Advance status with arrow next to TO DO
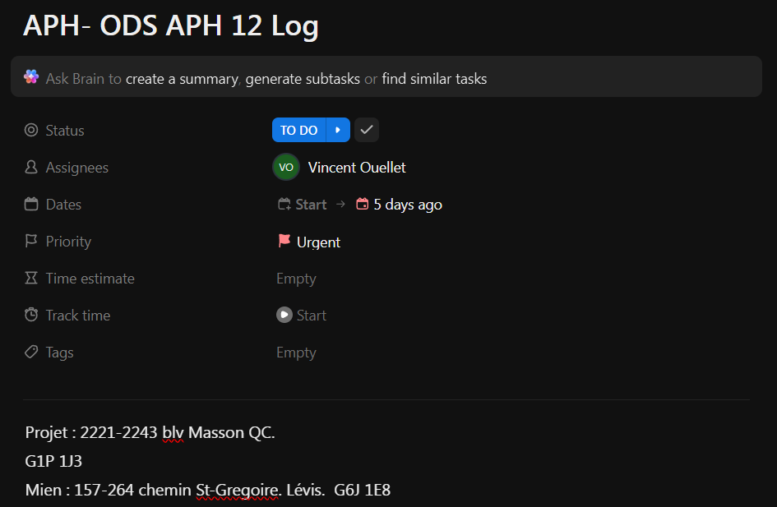Image resolution: width=777 pixels, height=507 pixels. click(x=338, y=131)
